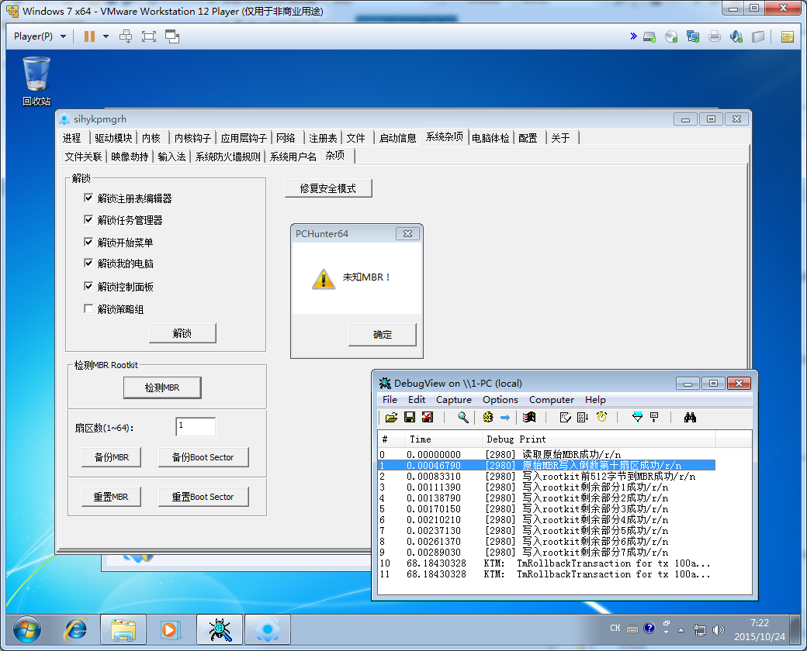Click the Windows Start orb
807x651 pixels.
[27, 629]
